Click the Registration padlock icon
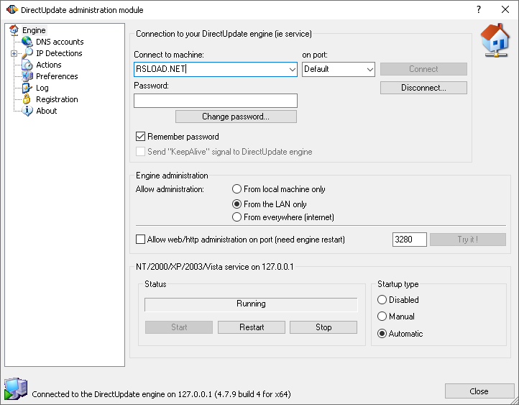This screenshot has width=519, height=405. [x=27, y=99]
